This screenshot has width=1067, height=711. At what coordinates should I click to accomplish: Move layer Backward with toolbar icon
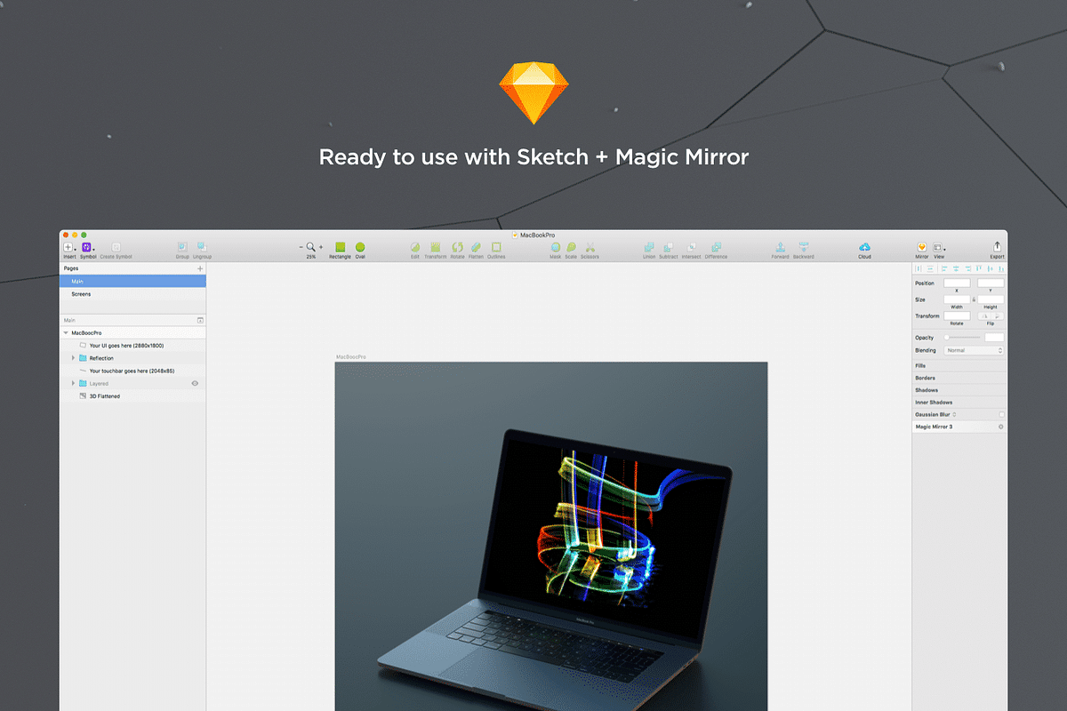[803, 247]
